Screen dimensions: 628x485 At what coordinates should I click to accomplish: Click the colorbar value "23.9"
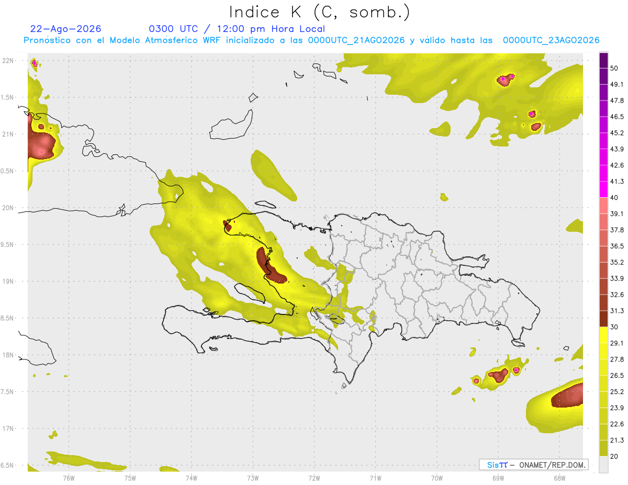(x=617, y=408)
